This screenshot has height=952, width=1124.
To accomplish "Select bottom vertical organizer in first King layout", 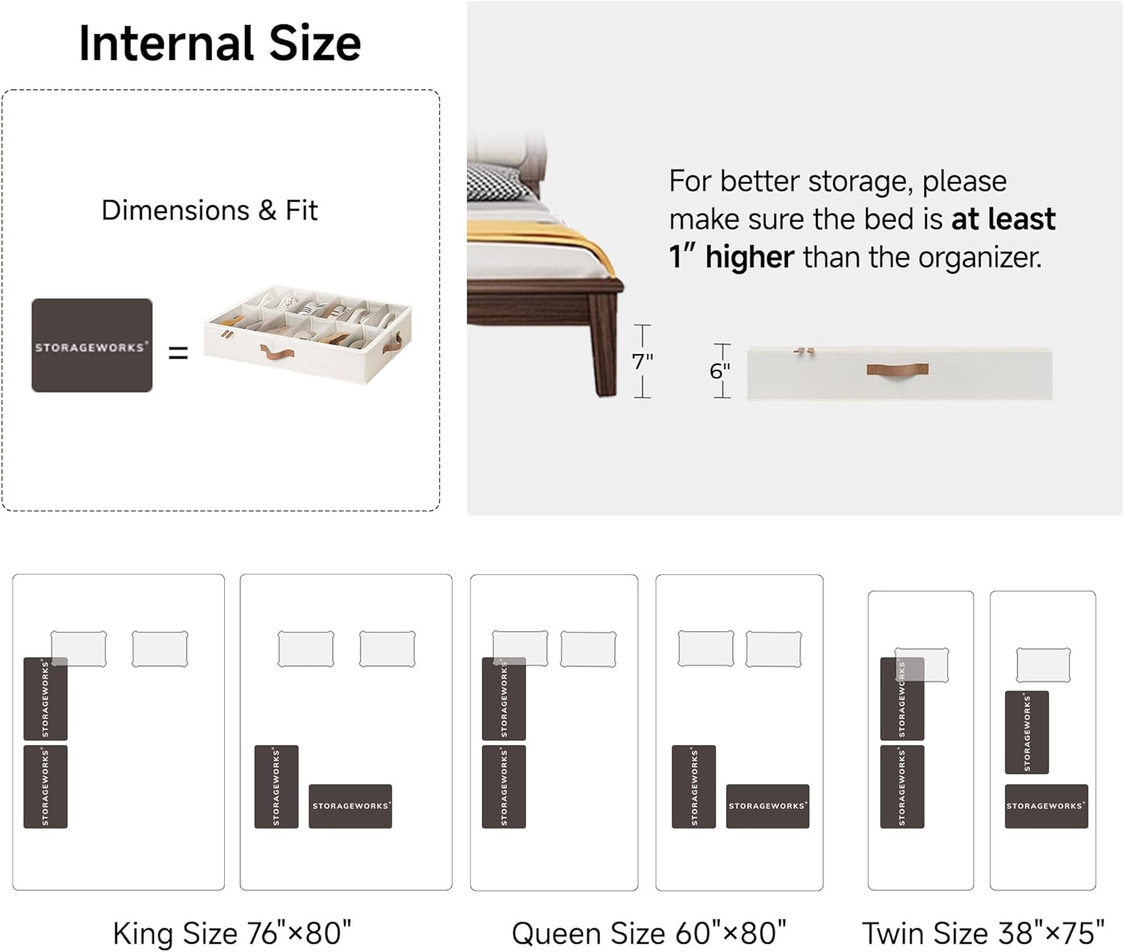I will [x=46, y=786].
